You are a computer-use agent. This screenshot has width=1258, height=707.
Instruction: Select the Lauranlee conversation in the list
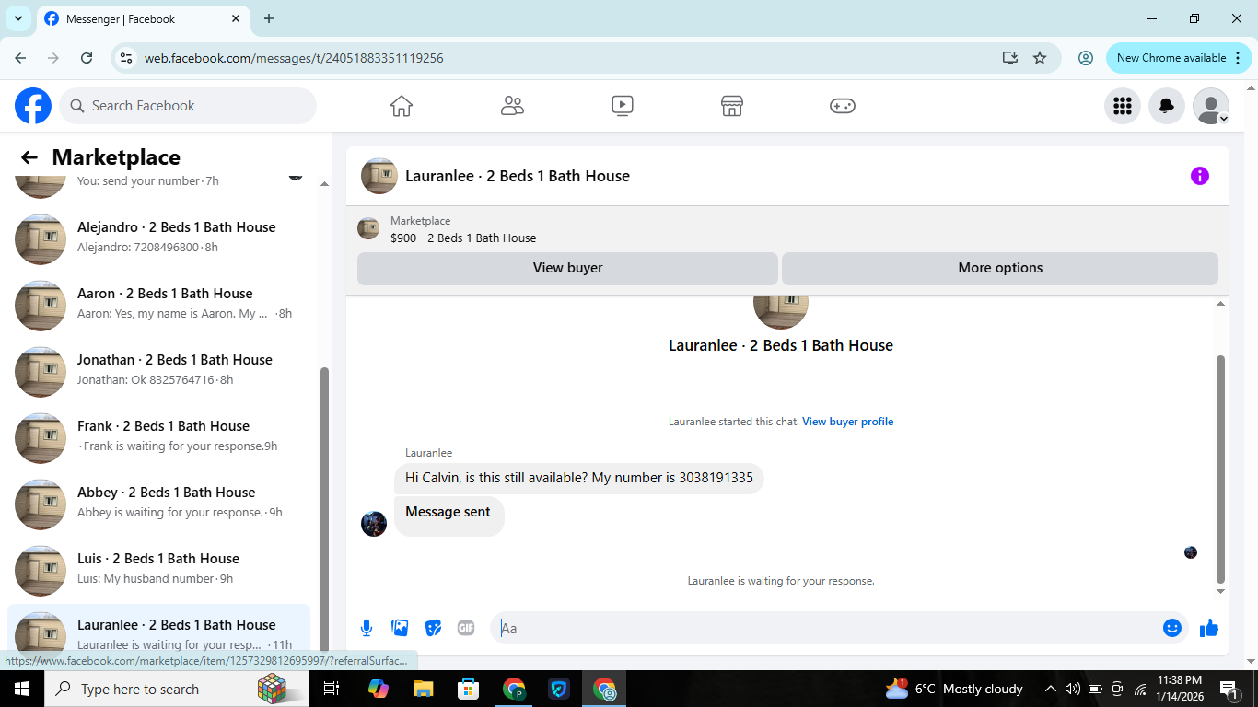158,631
